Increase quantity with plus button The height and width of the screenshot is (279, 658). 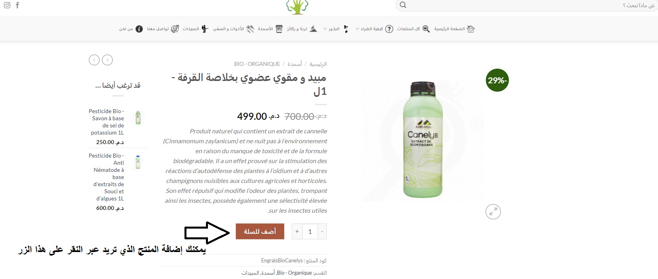[x=297, y=231]
